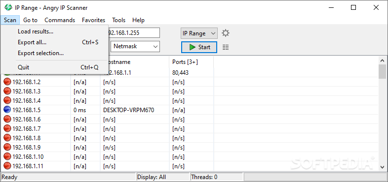Select the 192.168.1.5 address row
This screenshot has width=388, height=182.
tap(26, 110)
